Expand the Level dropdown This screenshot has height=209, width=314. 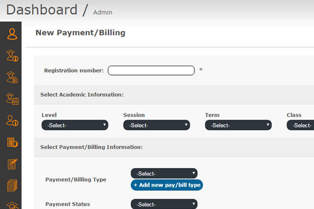(75, 125)
